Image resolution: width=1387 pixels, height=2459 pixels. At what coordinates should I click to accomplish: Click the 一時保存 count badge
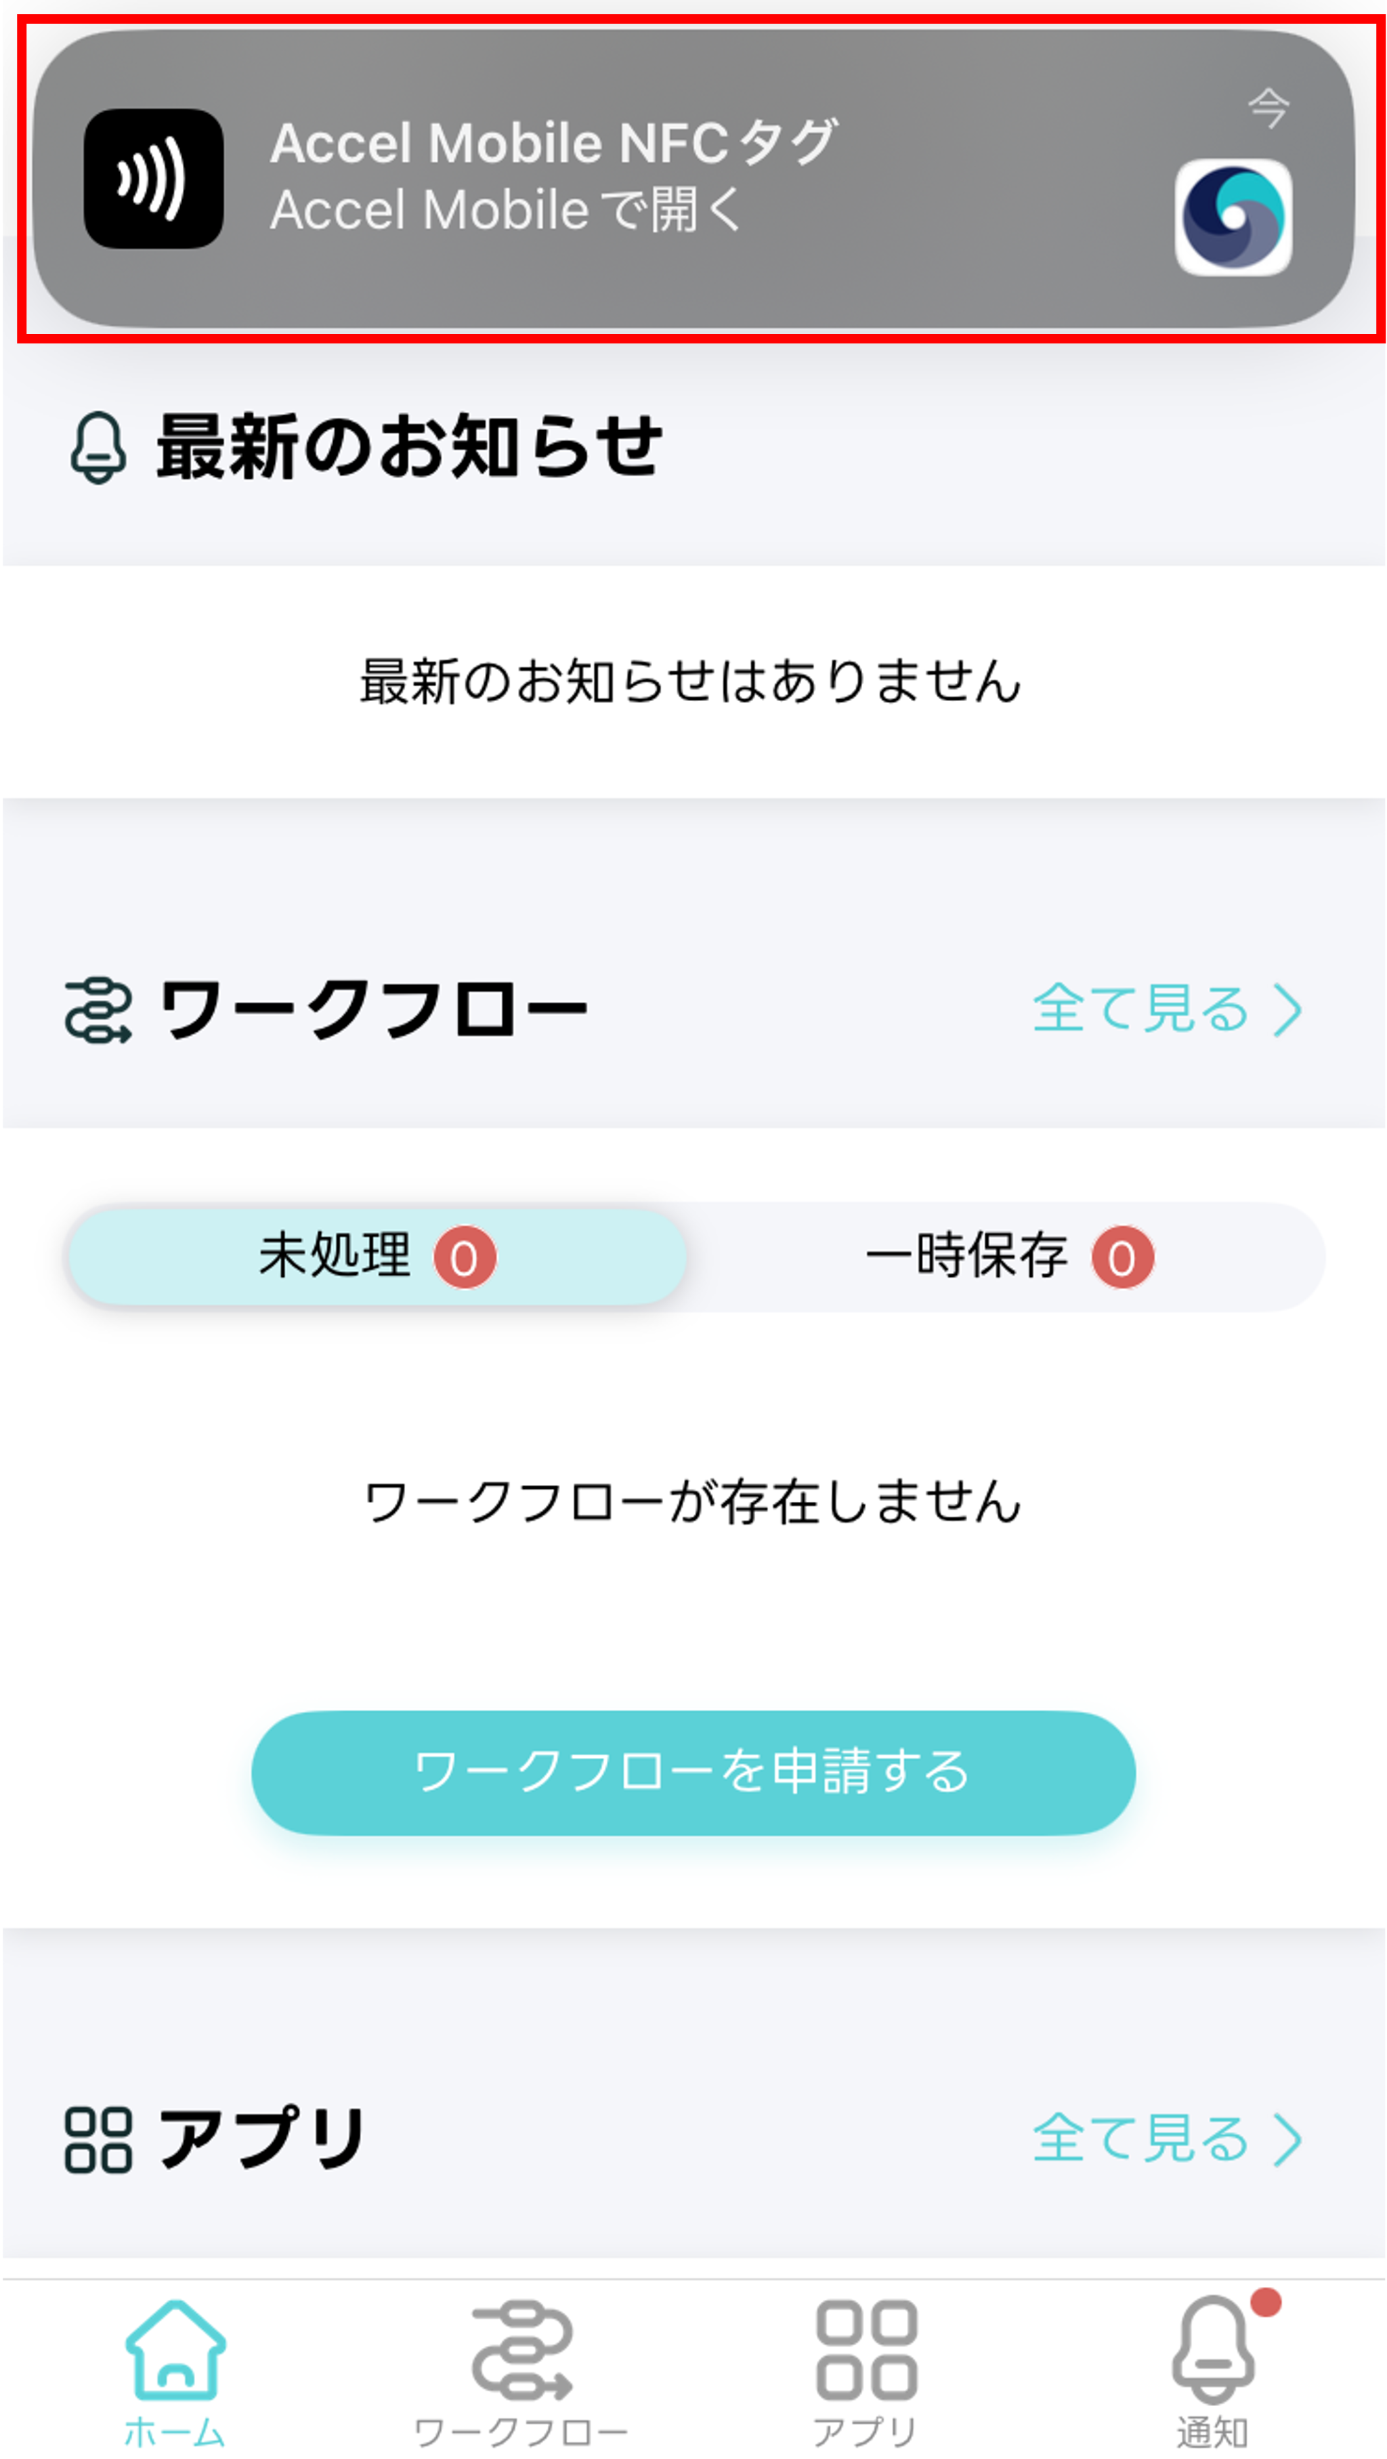pyautogui.click(x=1123, y=1258)
